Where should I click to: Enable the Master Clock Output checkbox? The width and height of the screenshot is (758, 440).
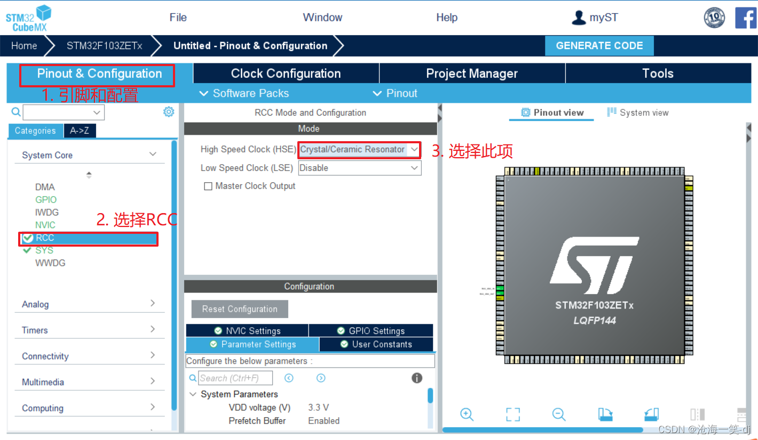coord(208,185)
